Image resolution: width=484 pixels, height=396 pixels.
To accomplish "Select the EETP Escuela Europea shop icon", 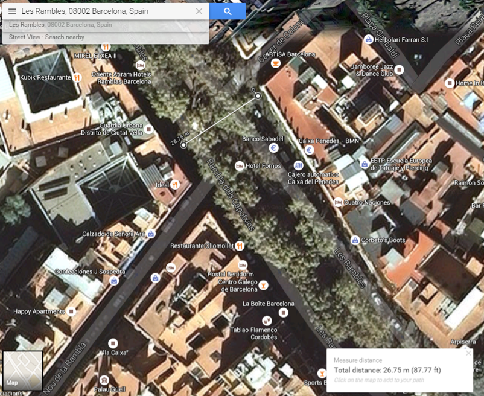I will (365, 164).
